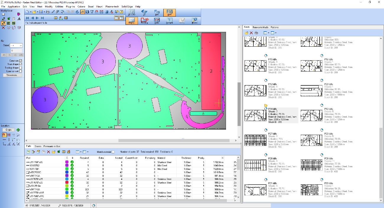
Task: Click the new part icon in Parts toolbar
Action: tap(28, 152)
